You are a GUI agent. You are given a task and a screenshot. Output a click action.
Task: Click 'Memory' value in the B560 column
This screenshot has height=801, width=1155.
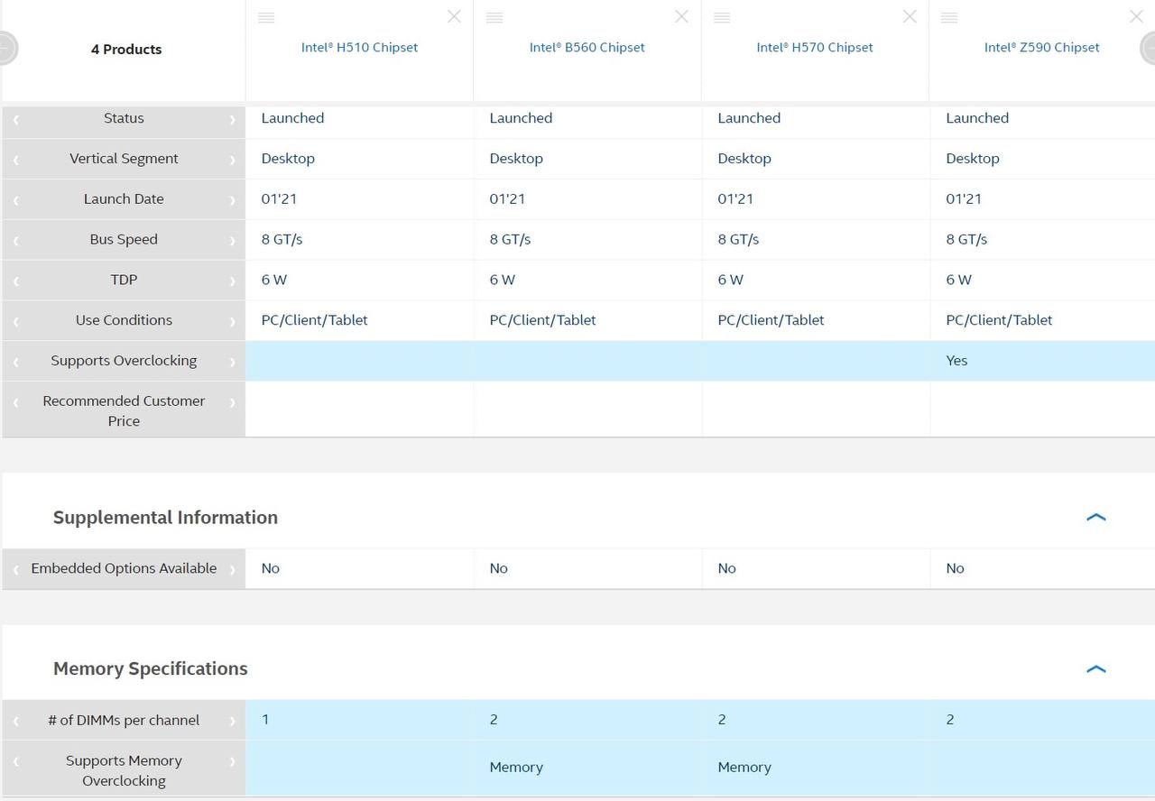pyautogui.click(x=516, y=767)
